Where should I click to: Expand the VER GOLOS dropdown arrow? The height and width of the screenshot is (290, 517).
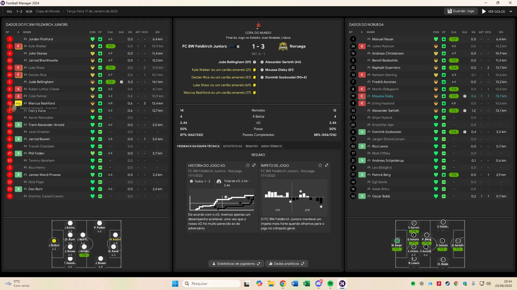[511, 12]
